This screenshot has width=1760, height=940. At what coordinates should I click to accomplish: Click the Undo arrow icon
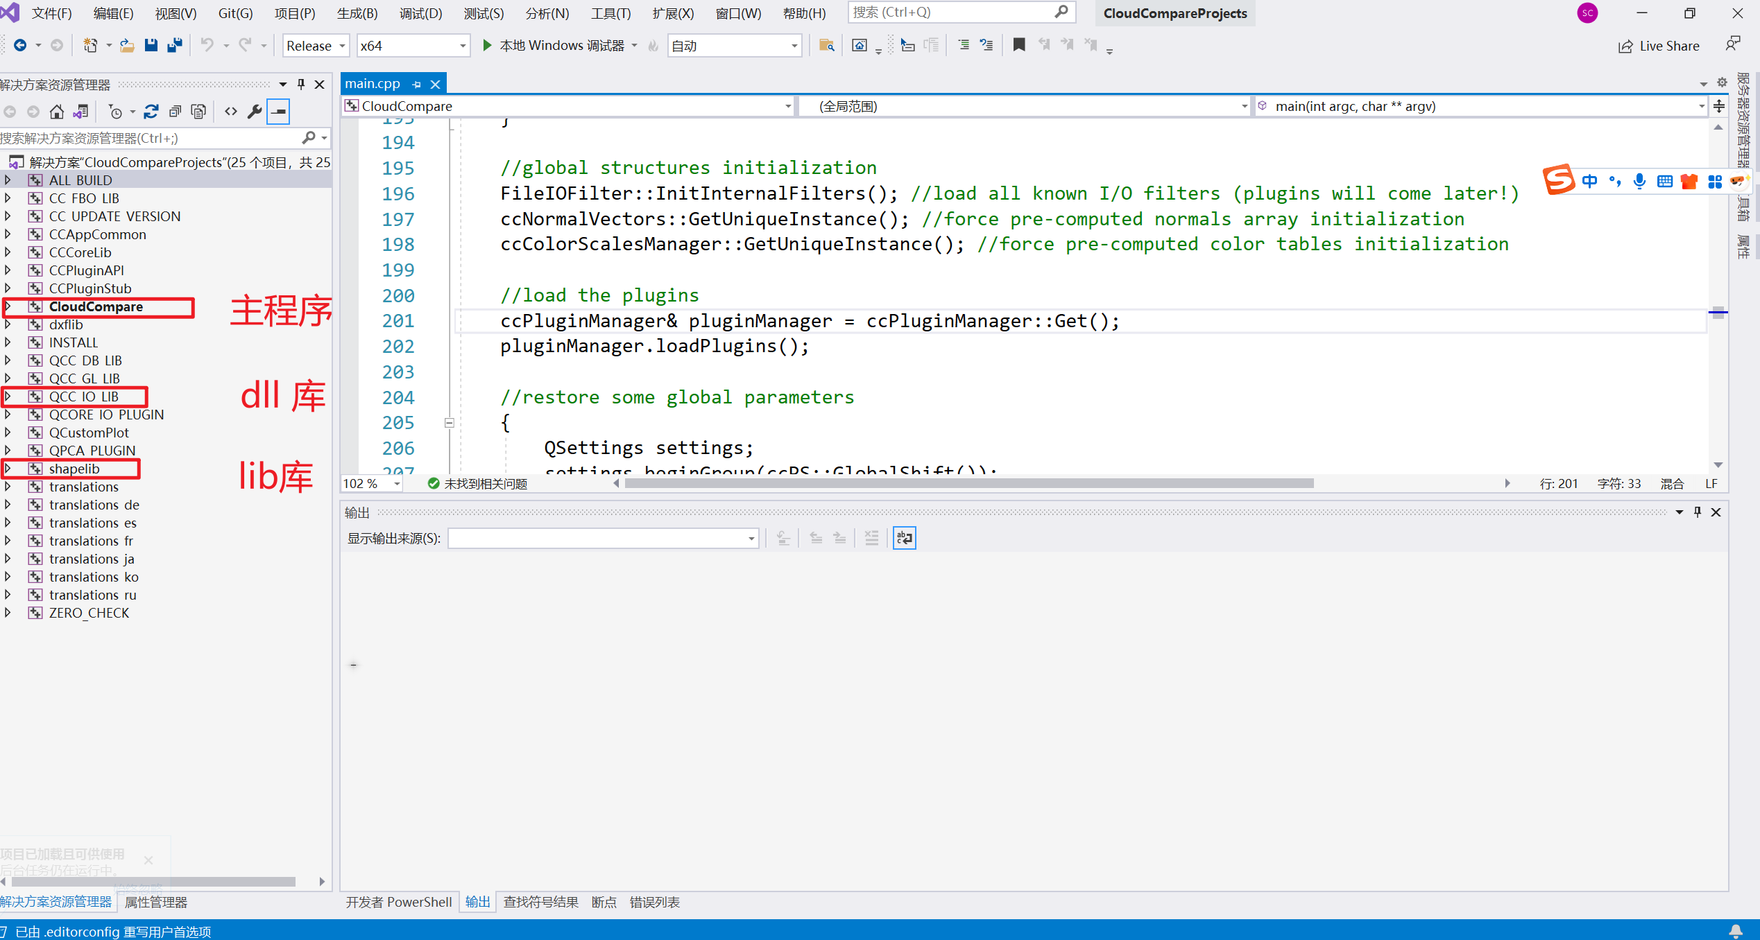[x=207, y=46]
